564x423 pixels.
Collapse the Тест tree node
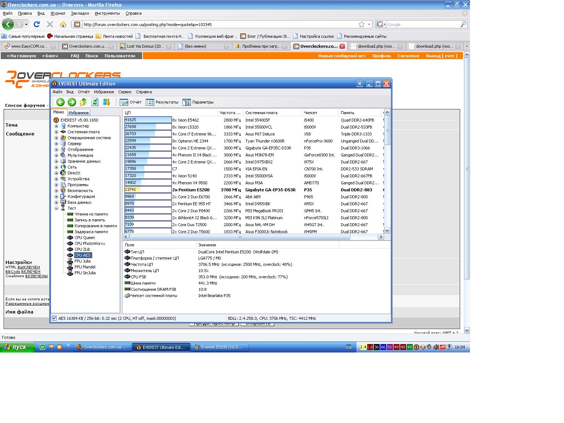click(x=57, y=208)
